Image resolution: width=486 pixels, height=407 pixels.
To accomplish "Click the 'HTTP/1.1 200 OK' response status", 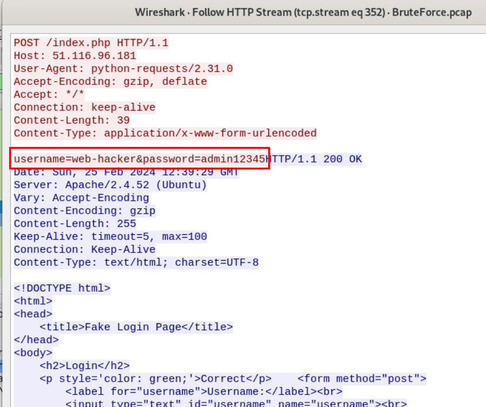I will click(313, 159).
